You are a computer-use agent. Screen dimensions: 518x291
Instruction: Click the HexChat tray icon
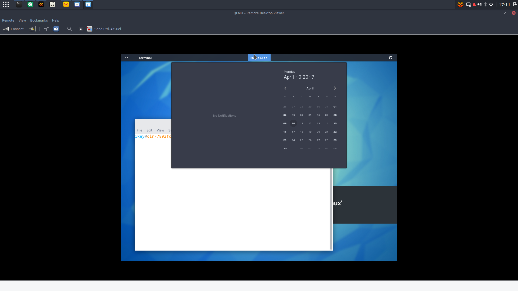pyautogui.click(x=461, y=4)
